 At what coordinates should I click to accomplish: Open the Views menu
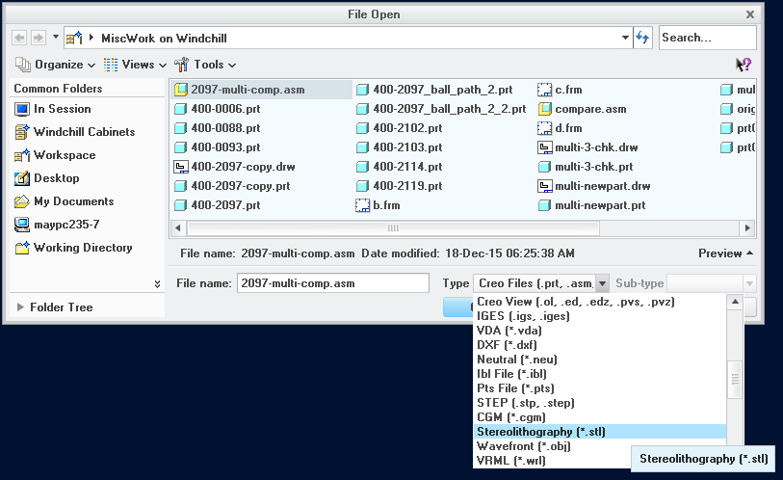pyautogui.click(x=135, y=65)
